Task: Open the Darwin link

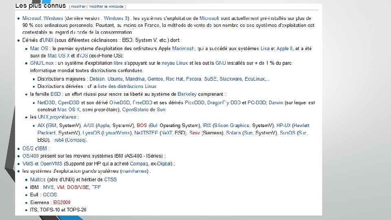Action: tap(276, 103)
